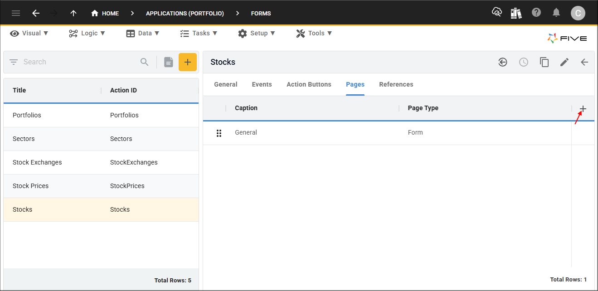The width and height of the screenshot is (598, 291).
Task: Expand the Visual menu
Action: click(x=29, y=33)
